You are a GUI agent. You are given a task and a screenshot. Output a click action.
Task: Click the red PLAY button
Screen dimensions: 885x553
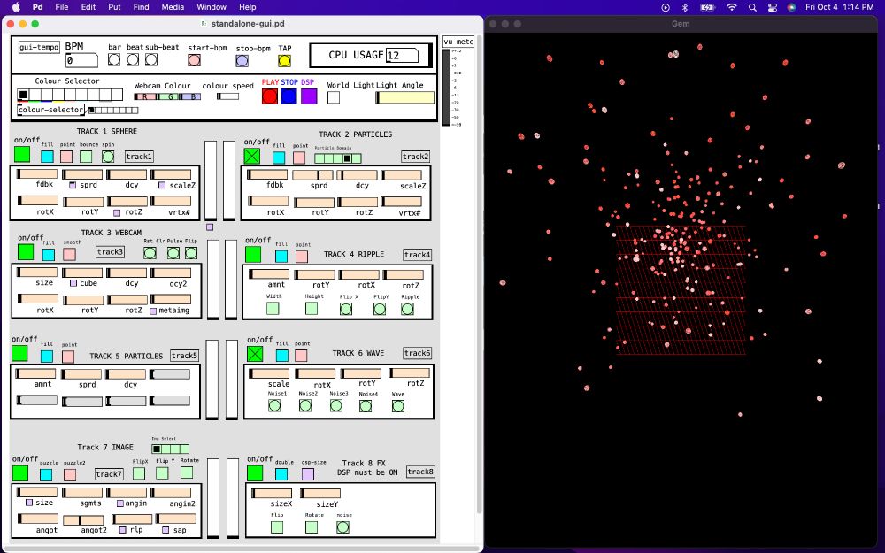coord(270,96)
